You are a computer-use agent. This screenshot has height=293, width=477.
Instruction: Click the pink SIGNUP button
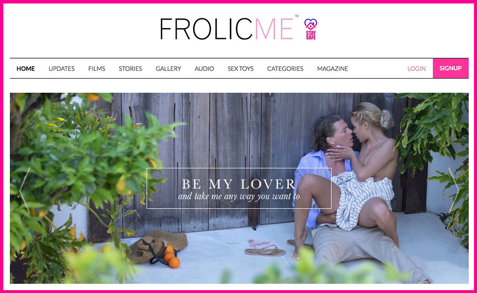click(x=451, y=69)
